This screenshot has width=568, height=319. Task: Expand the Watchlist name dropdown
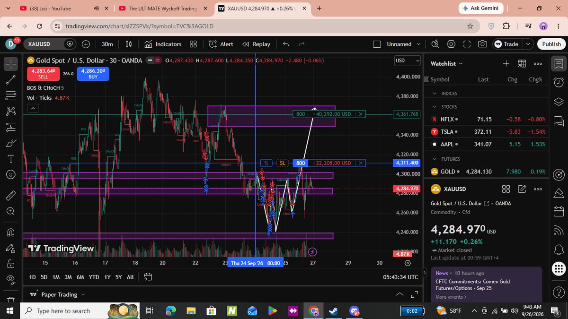click(x=447, y=63)
